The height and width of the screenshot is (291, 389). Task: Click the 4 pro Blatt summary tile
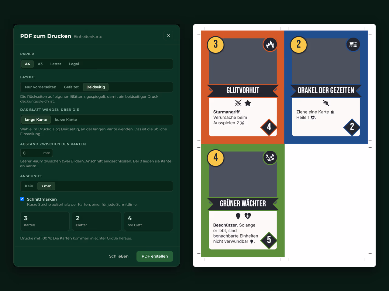pyautogui.click(x=148, y=221)
